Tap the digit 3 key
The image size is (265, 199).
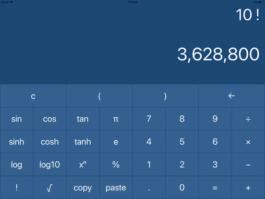point(215,164)
